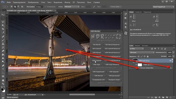Select the Magic Wand tool
The image size is (176, 99).
click(x=3, y=26)
